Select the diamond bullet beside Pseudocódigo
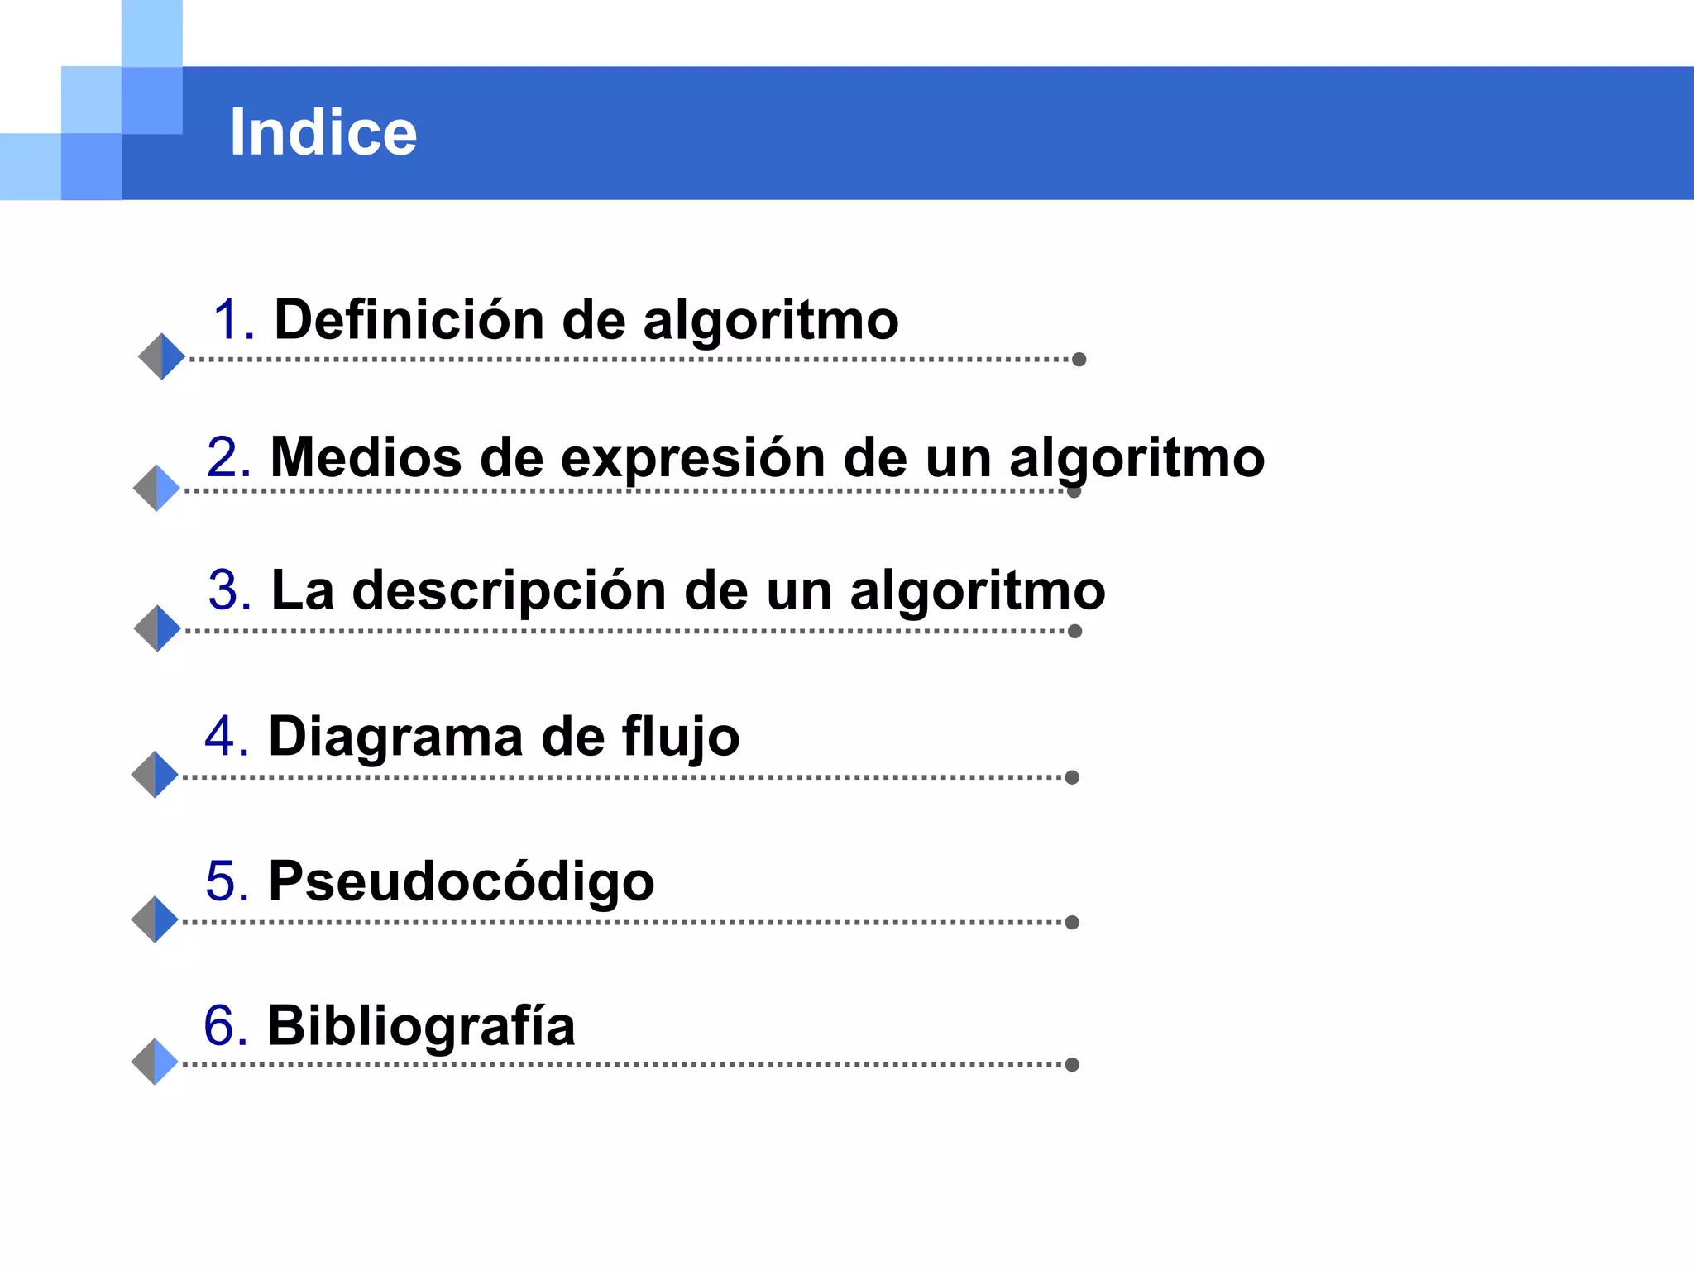1694x1270 pixels. 155,919
